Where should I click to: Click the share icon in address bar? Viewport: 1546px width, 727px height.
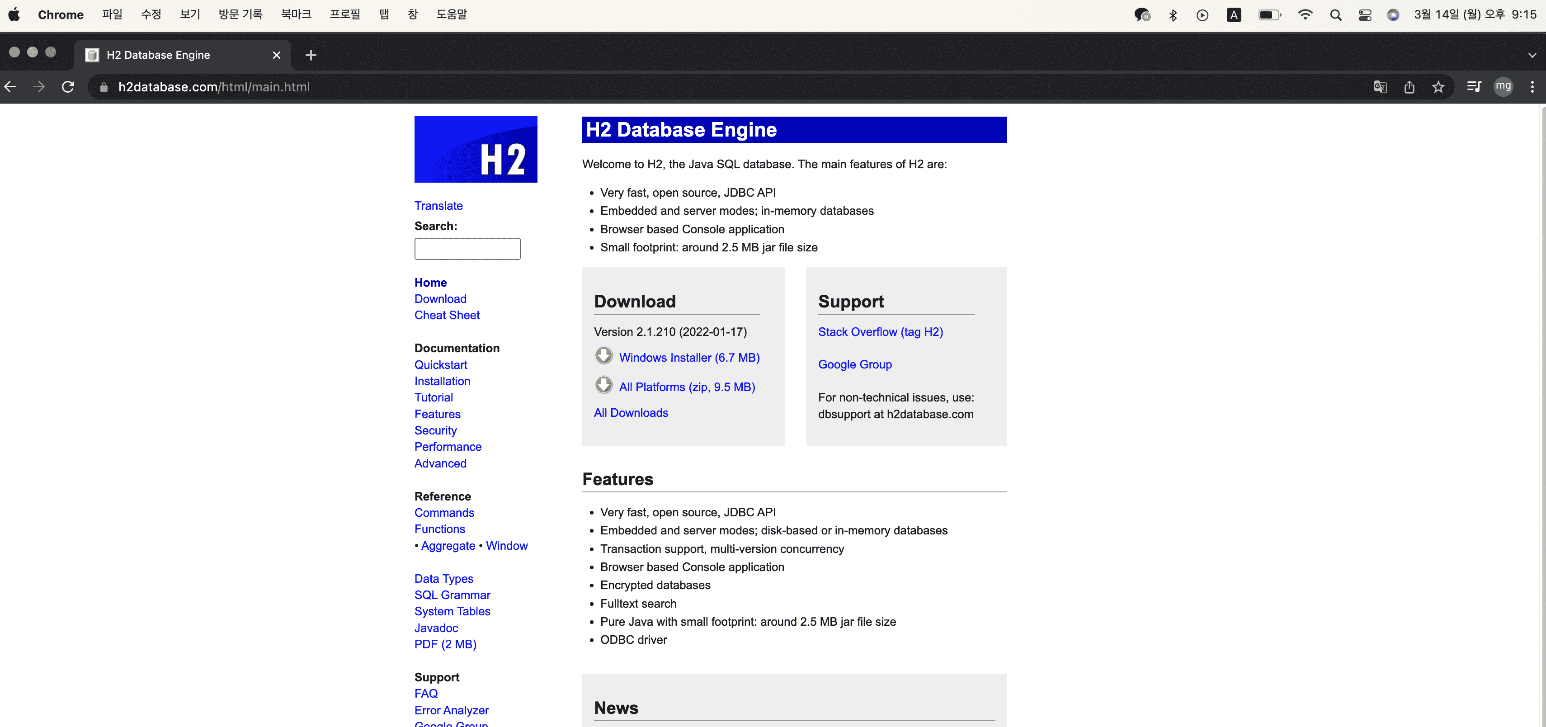pos(1409,87)
